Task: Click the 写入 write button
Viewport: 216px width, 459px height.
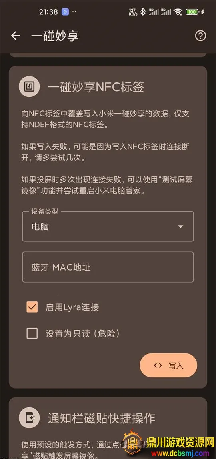Action: tap(168, 365)
